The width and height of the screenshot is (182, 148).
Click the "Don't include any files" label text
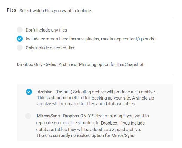tap(46, 30)
